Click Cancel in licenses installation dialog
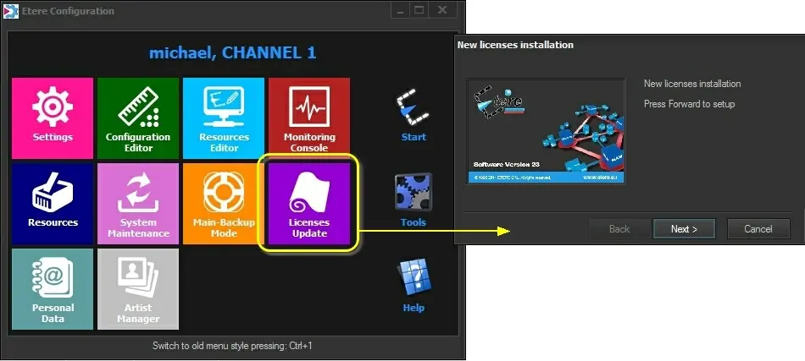 coord(758,229)
